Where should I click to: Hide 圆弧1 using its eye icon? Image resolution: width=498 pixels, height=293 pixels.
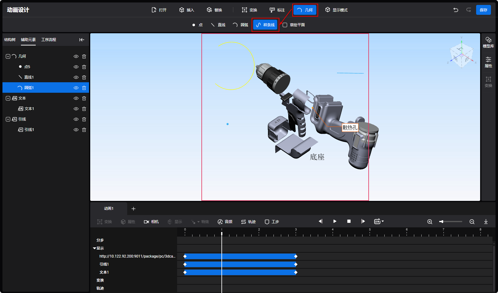coord(76,88)
